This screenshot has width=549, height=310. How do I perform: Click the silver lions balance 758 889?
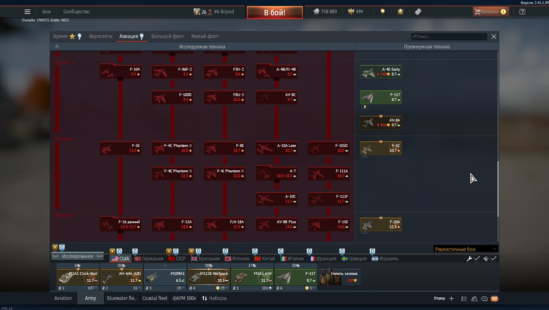click(x=325, y=12)
